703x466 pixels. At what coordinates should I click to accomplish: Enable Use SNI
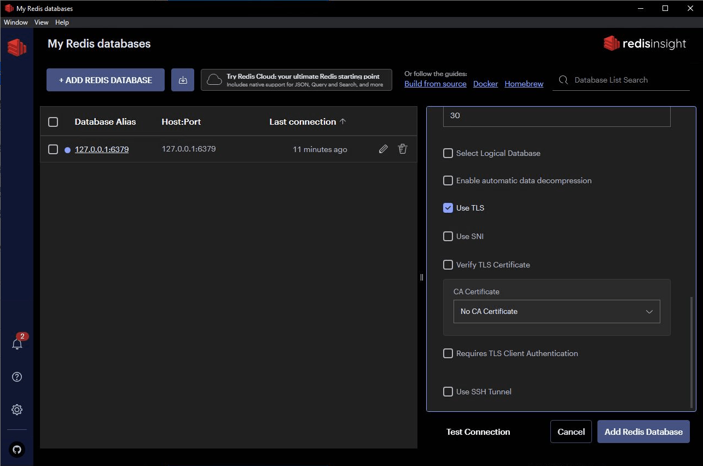(448, 236)
